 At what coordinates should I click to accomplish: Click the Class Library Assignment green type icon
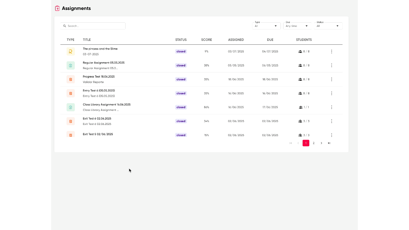coord(71,107)
